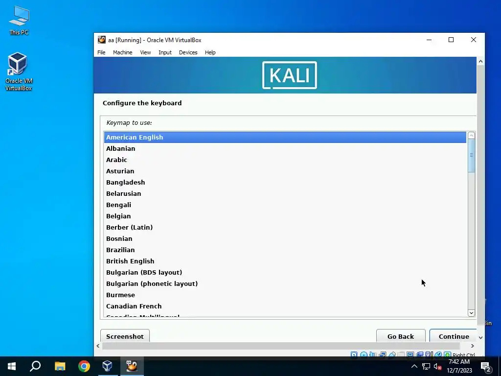Select Berber (Latin) keymap

285,227
